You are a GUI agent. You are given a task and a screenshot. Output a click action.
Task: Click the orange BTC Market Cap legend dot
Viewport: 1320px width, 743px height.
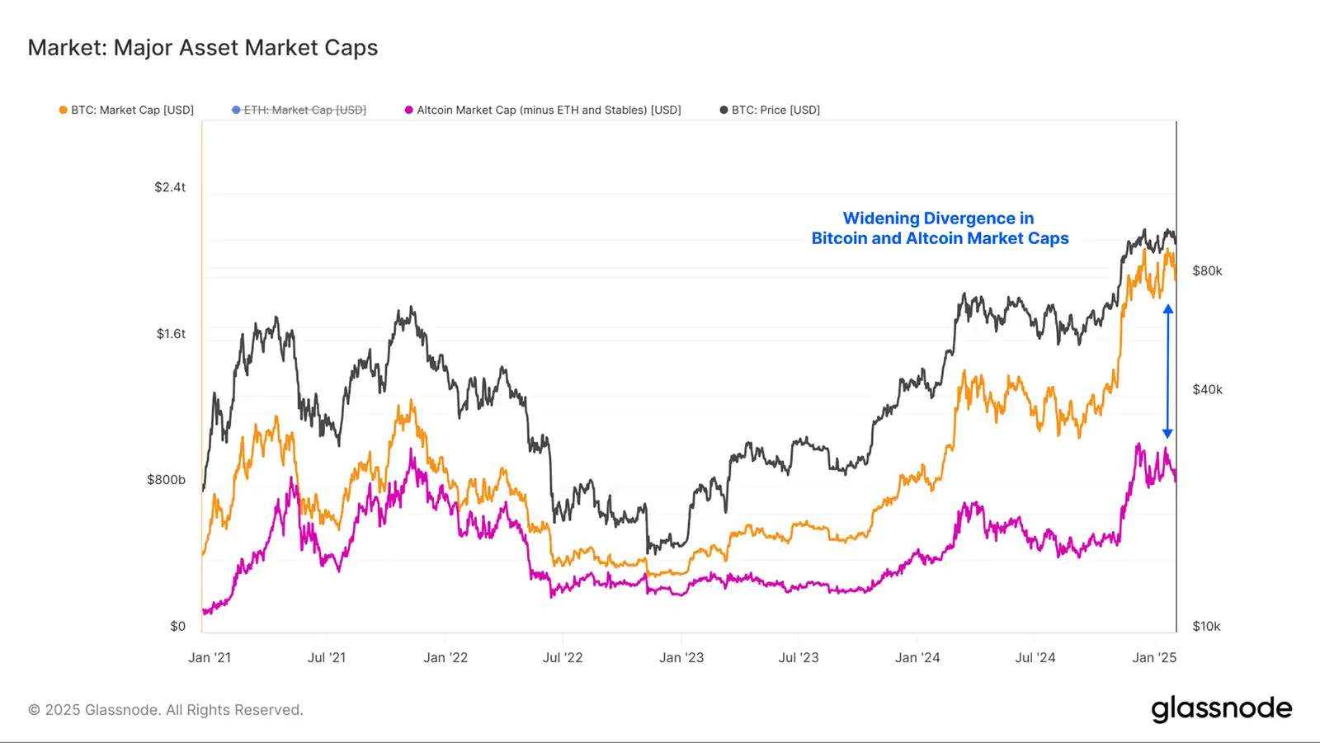click(x=64, y=110)
